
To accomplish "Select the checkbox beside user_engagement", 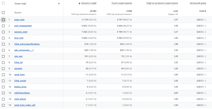I will pos(3,26).
